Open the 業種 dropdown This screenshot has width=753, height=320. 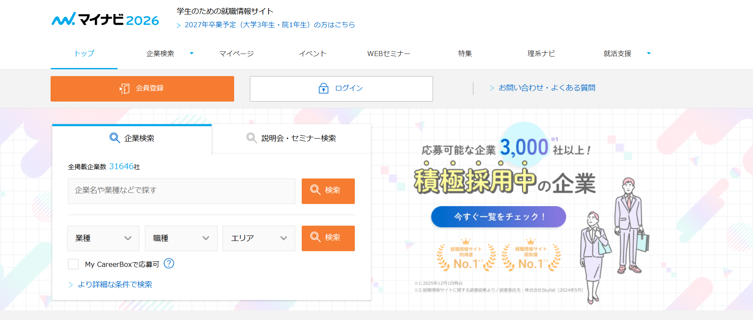pyautogui.click(x=103, y=238)
